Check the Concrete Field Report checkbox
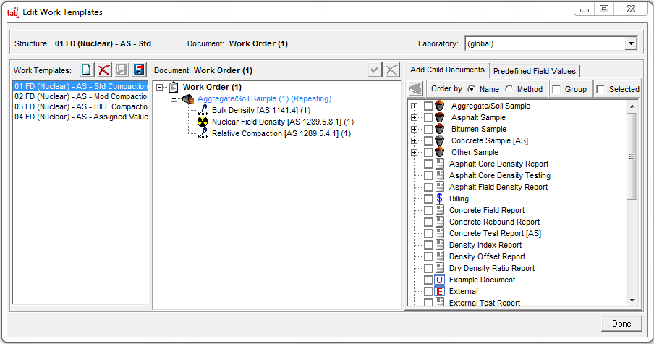Image resolution: width=654 pixels, height=344 pixels. (429, 210)
